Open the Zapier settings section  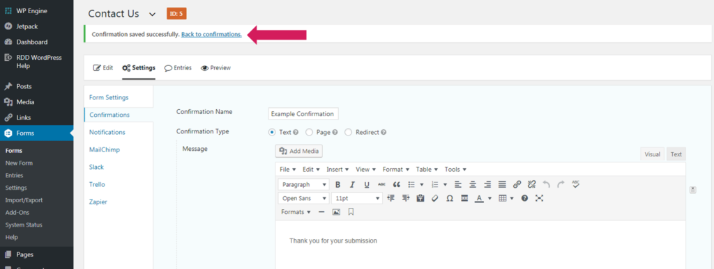(98, 202)
